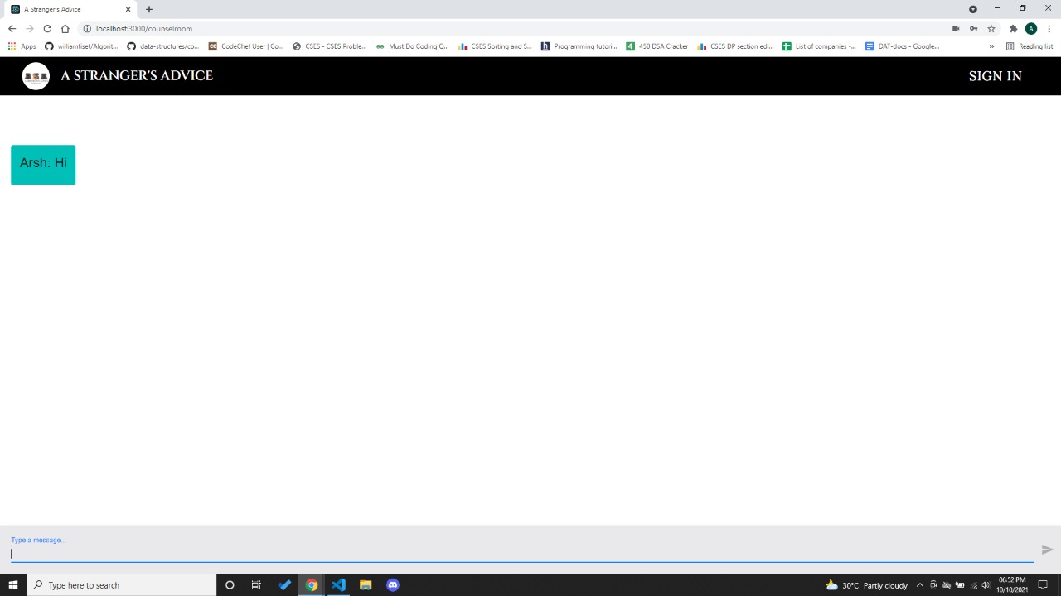Open the Must Do Coding Q... bookmark
Image resolution: width=1061 pixels, height=596 pixels.
[412, 46]
